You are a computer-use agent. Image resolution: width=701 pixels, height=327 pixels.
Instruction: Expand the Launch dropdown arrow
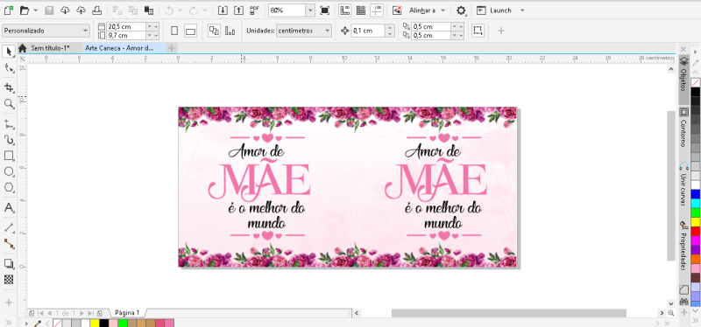[522, 10]
